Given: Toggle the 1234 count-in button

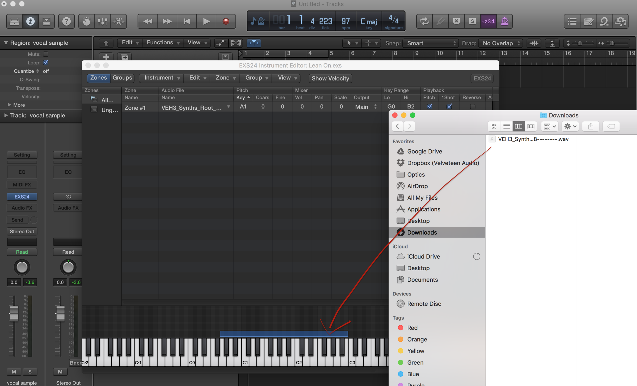Looking at the screenshot, I should 488,21.
